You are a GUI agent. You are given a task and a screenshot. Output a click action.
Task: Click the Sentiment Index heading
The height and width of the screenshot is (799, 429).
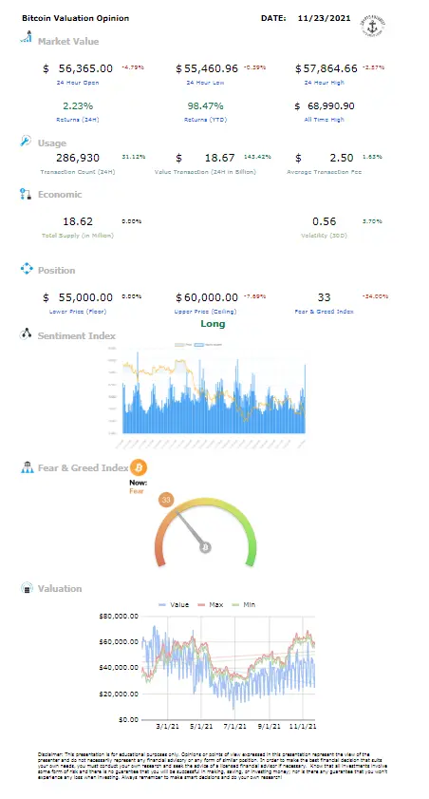[x=76, y=335]
